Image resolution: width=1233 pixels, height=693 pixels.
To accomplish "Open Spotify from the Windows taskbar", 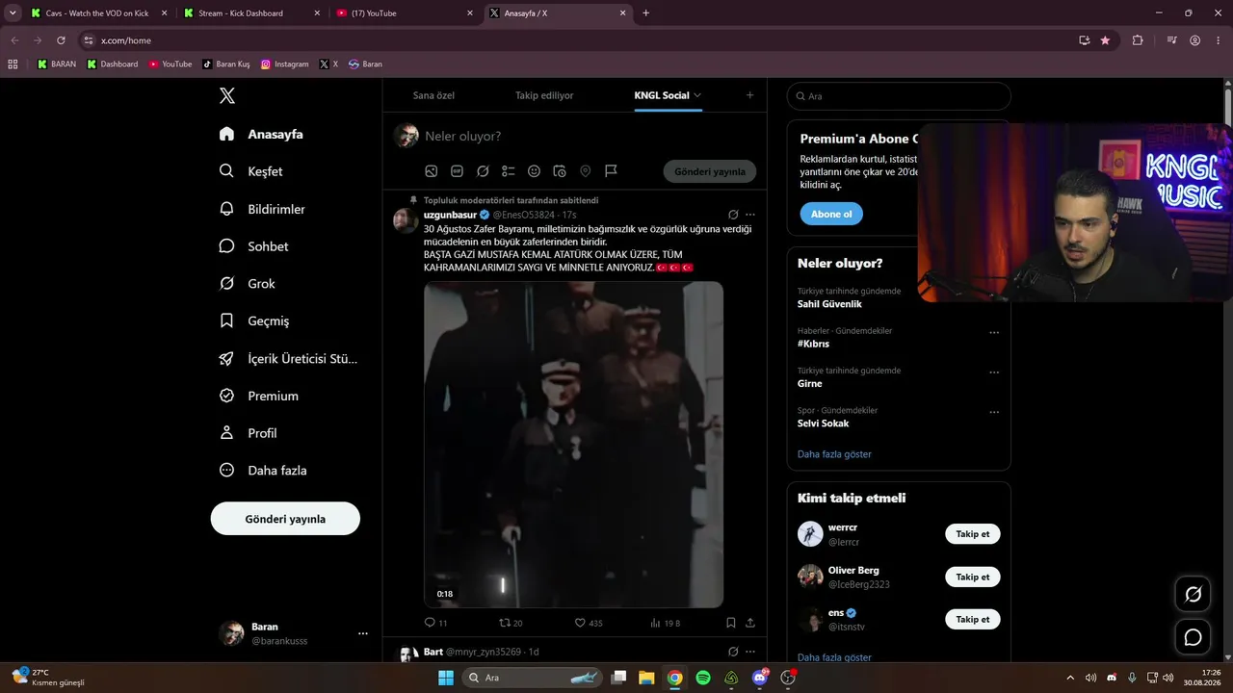I will click(x=703, y=678).
